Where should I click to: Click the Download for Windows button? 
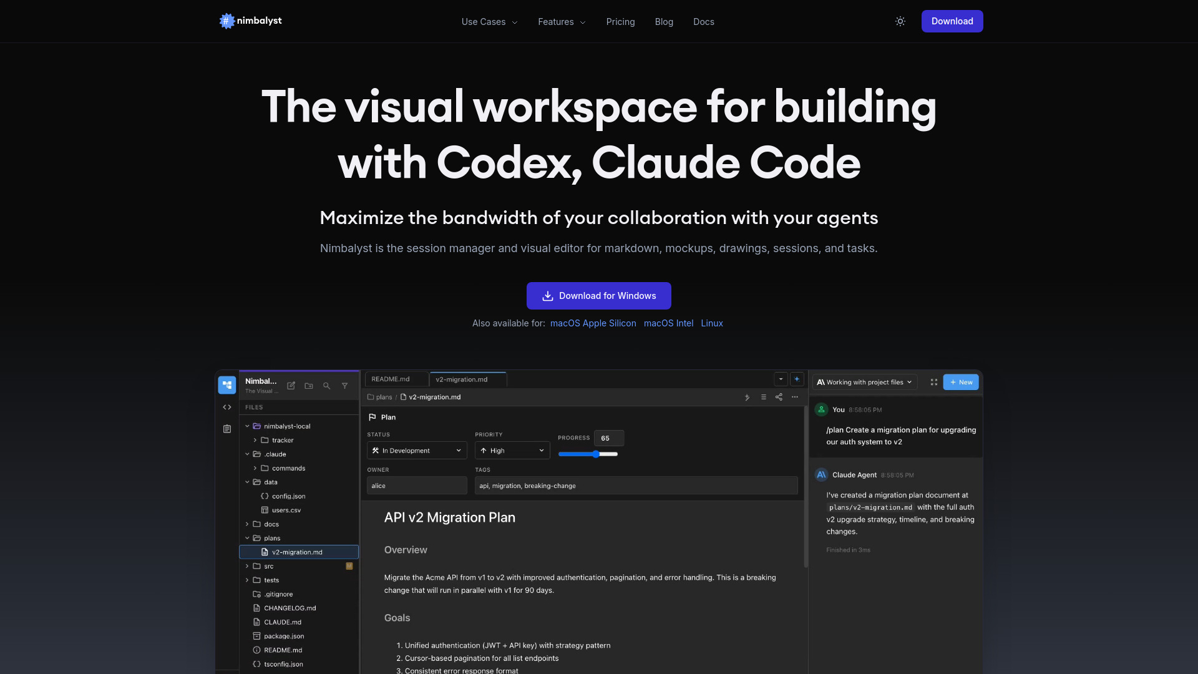click(x=598, y=296)
